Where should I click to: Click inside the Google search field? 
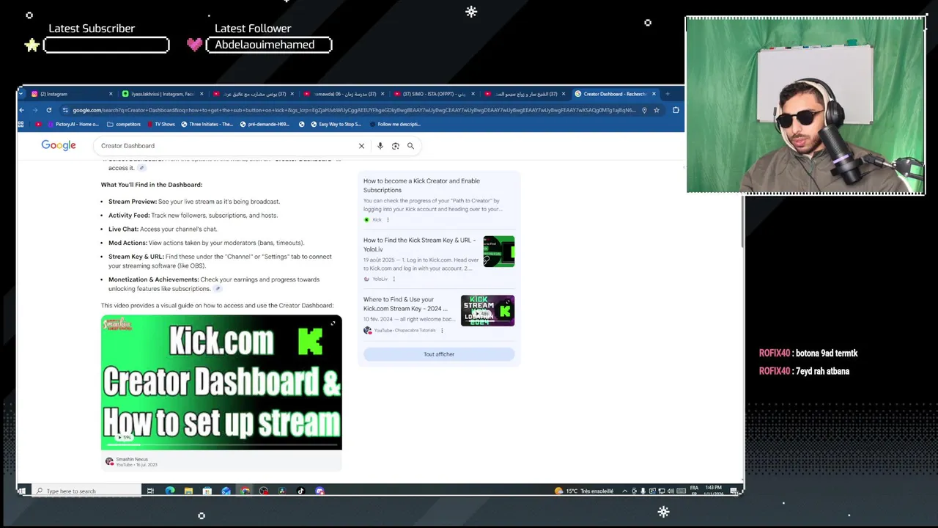[227, 146]
